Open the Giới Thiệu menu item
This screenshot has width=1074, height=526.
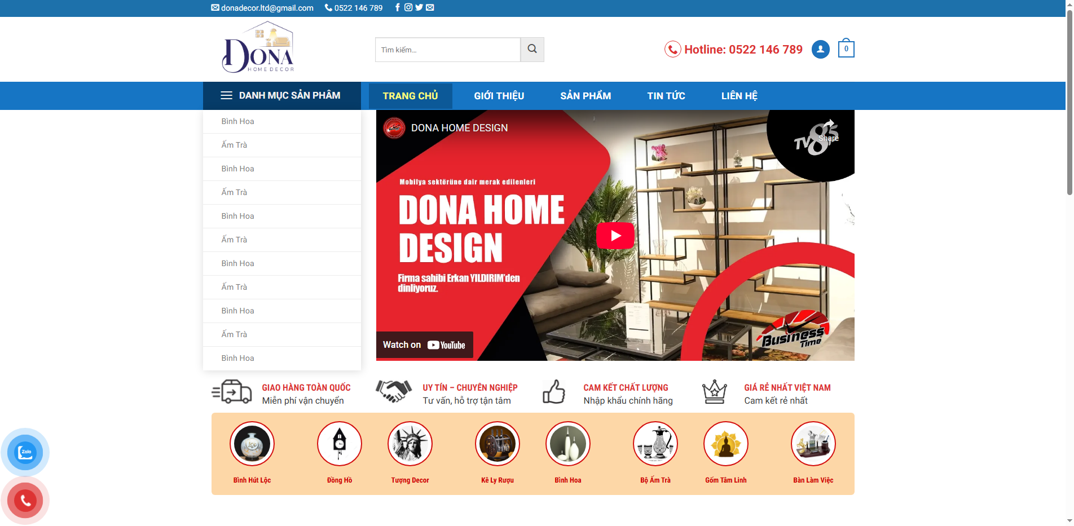point(499,96)
